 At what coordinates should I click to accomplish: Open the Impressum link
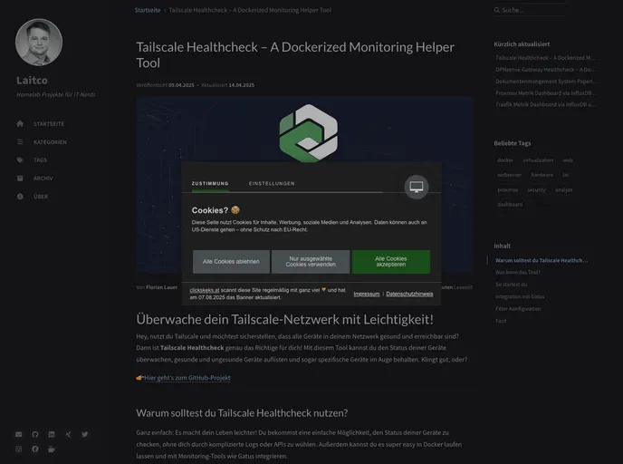coord(367,294)
